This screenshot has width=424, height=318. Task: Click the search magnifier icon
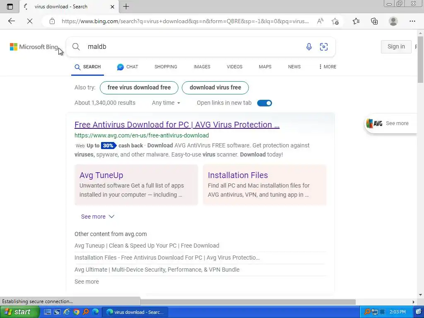(x=76, y=46)
